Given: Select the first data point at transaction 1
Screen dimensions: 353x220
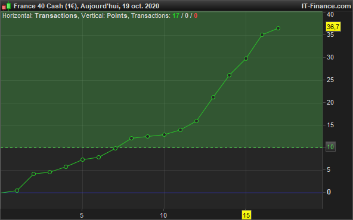Looking at the screenshot, I should pyautogui.click(x=17, y=191).
